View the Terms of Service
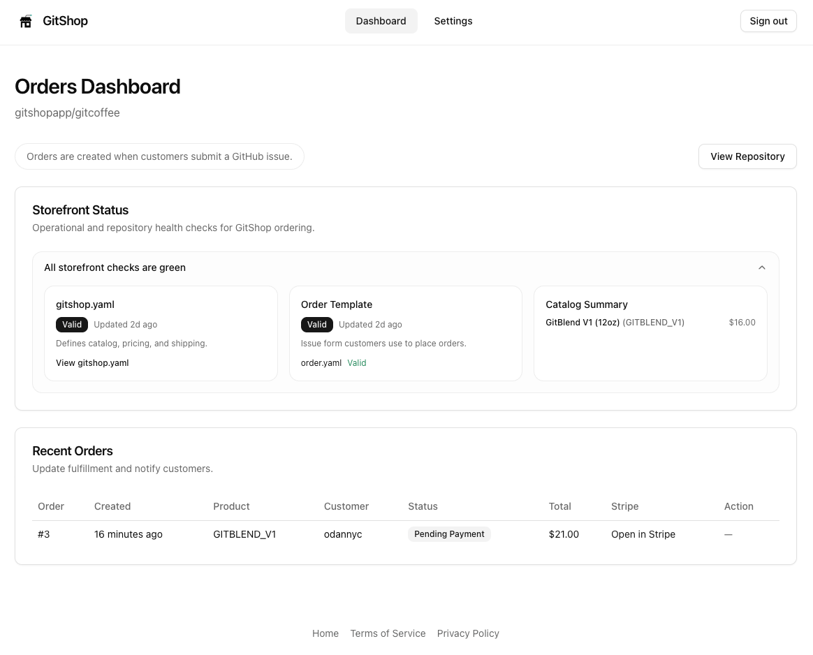 tap(388, 633)
